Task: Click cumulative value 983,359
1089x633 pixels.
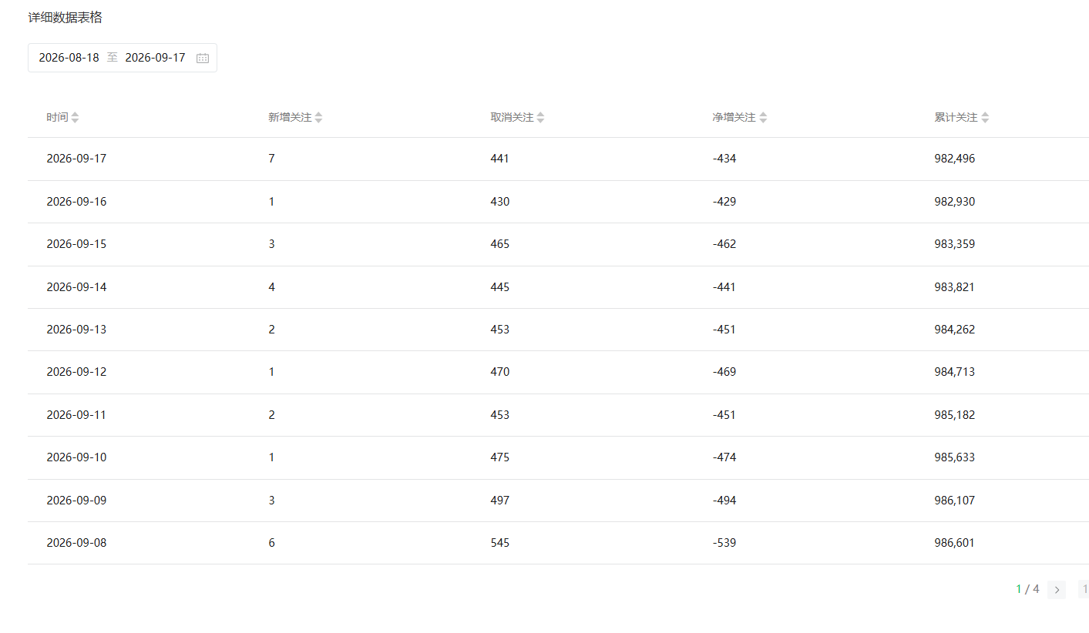Action: 954,244
